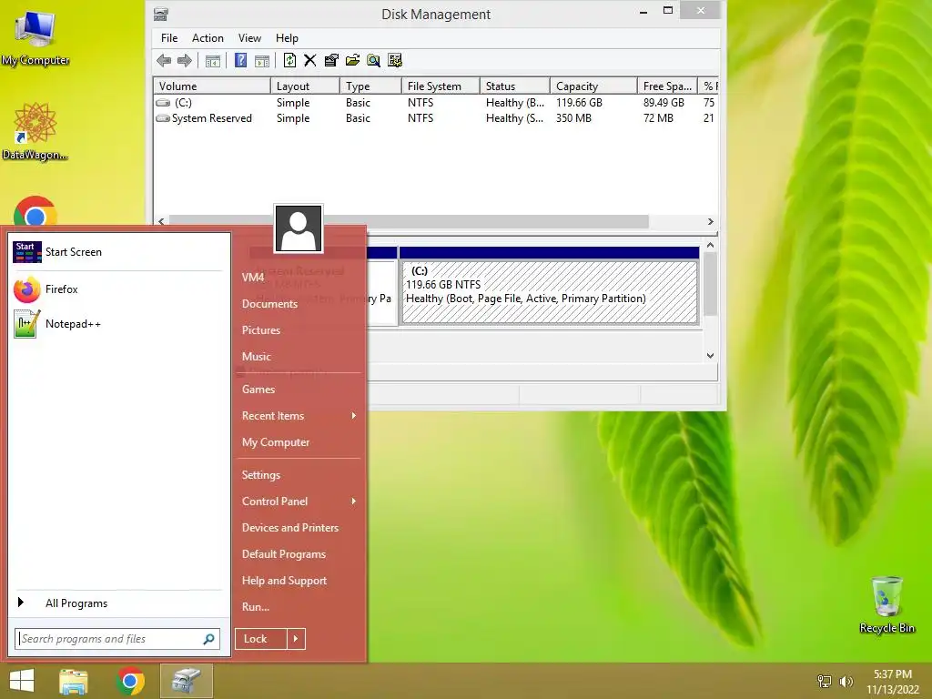Click the 350 MB capacity cell
Viewport: 932px width, 699px height.
(x=573, y=118)
